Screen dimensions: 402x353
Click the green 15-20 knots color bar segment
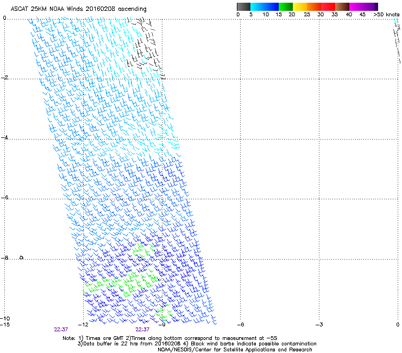pyautogui.click(x=286, y=7)
